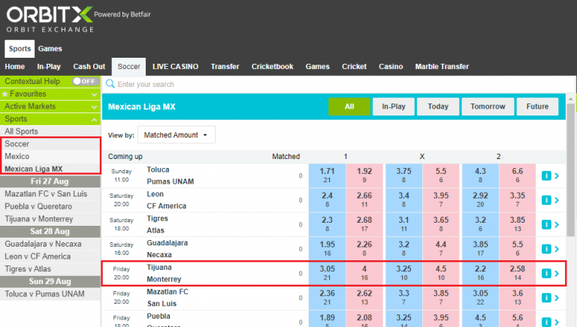The width and height of the screenshot is (577, 327).
Task: Click the search input field
Action: (x=339, y=84)
